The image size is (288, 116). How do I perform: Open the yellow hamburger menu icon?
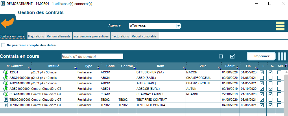click(x=280, y=26)
